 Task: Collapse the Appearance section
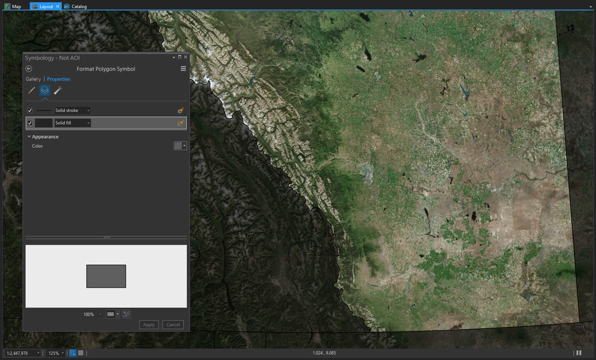(x=29, y=137)
